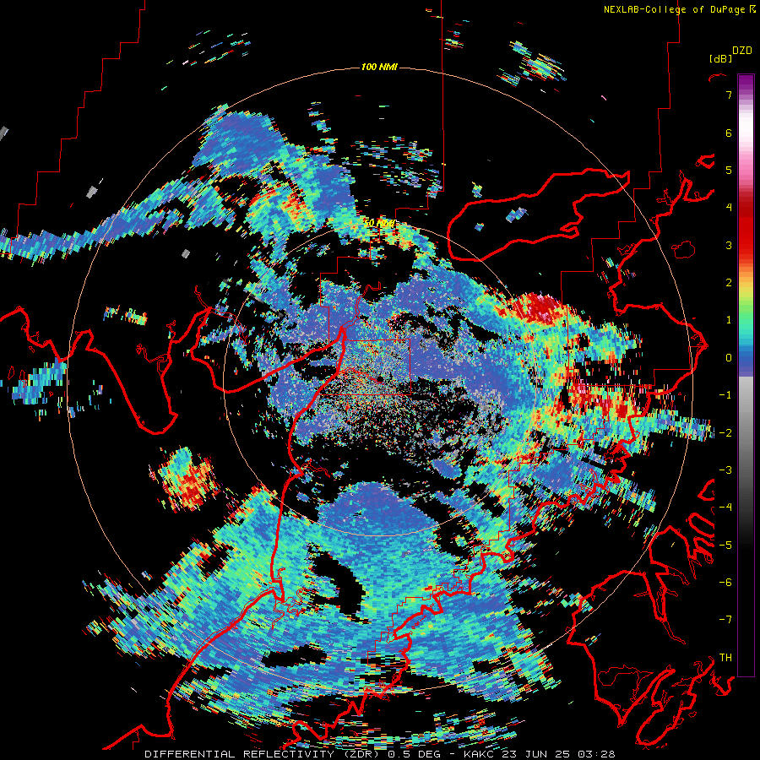Screen dimensions: 760x760
Task: Select the 50 NMI range ring label
Action: point(379,224)
